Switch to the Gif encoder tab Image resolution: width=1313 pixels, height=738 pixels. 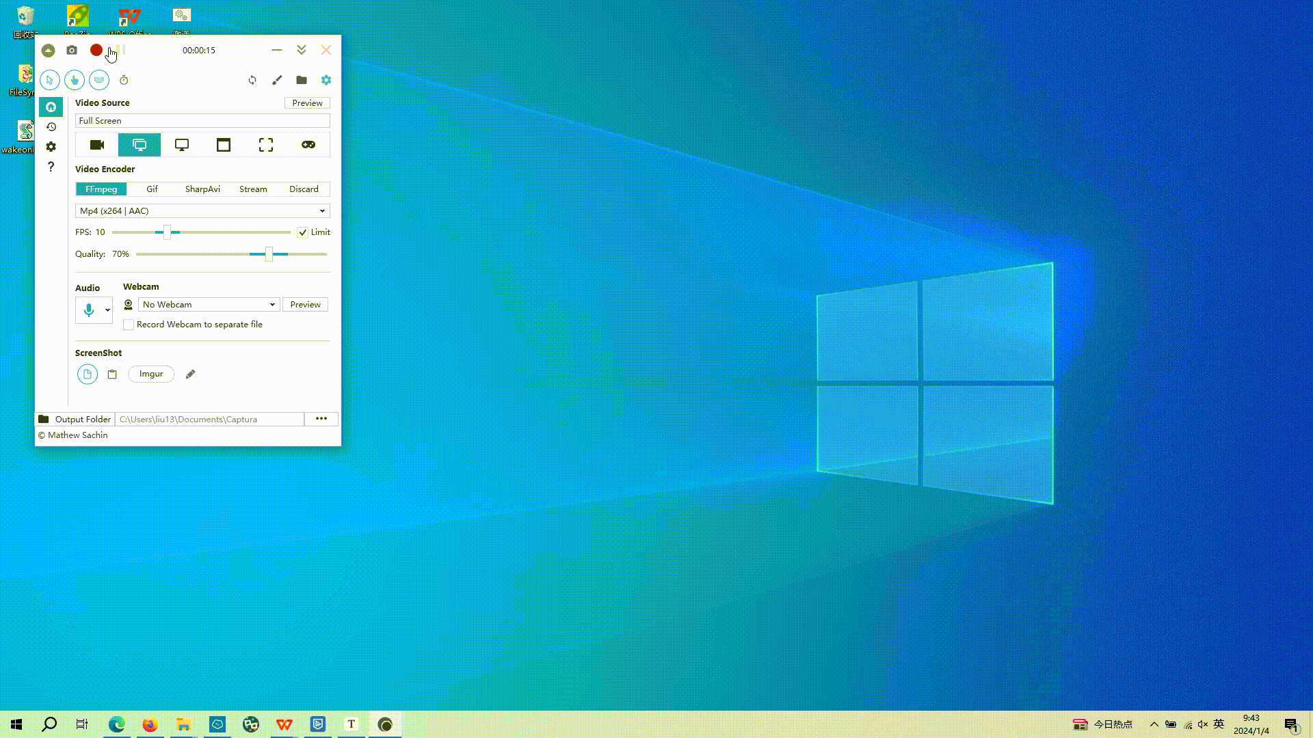point(152,189)
